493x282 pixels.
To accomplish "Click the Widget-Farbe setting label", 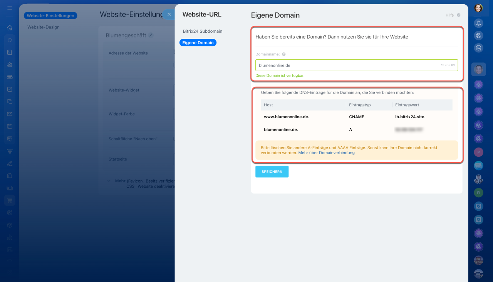I will pos(122,114).
